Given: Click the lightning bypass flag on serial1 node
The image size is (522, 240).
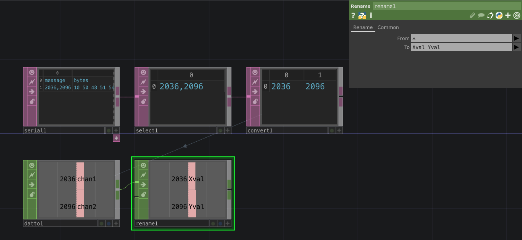Looking at the screenshot, I should (31, 81).
